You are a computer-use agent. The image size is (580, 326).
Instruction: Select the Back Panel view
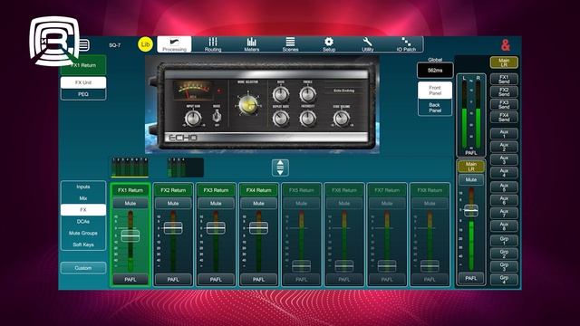(435, 108)
